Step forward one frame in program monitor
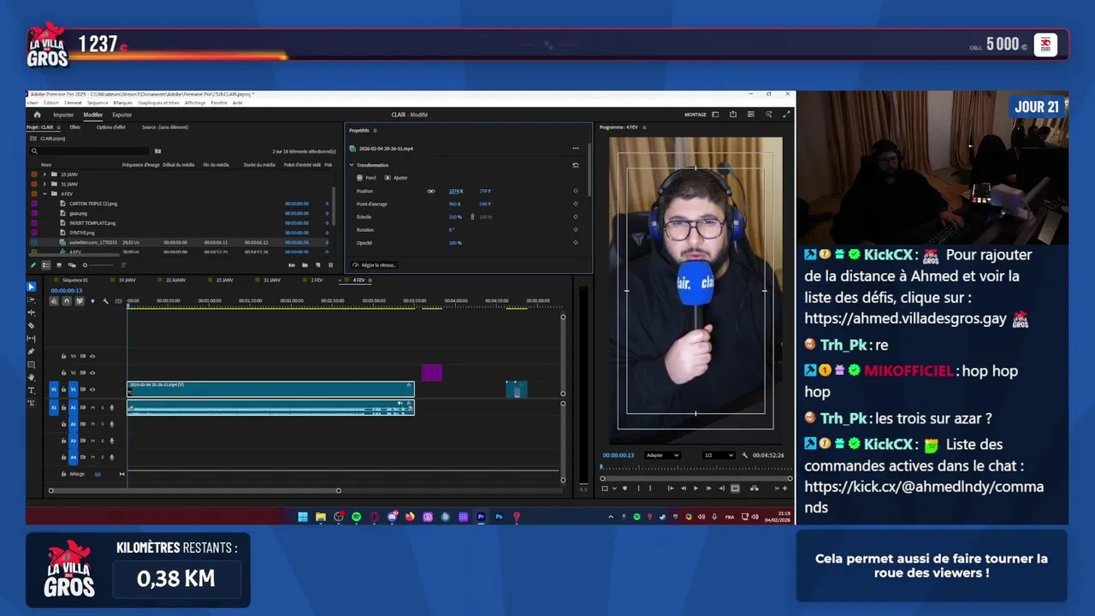This screenshot has height=616, width=1095. (x=708, y=489)
